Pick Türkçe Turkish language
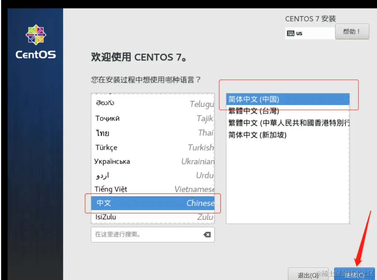 point(153,147)
